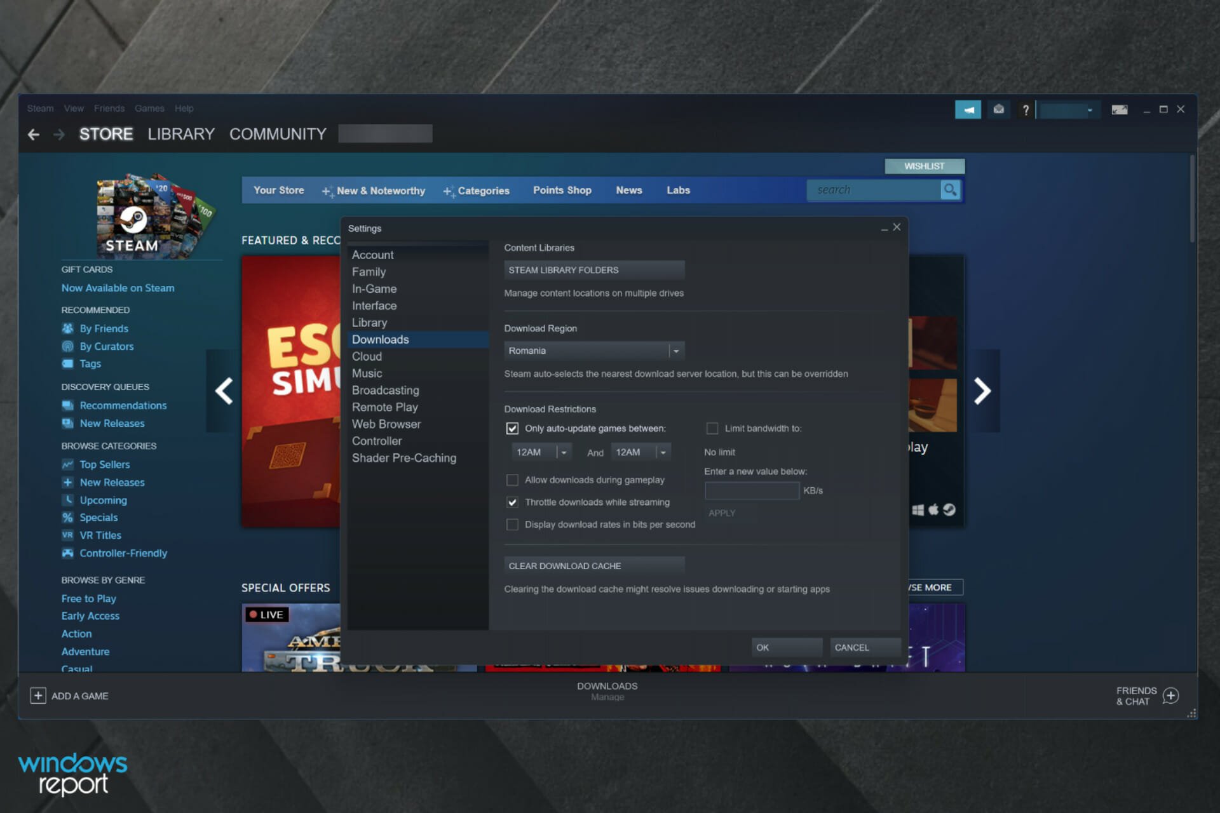Click the Broadcasting settings icon in sidebar

[386, 389]
